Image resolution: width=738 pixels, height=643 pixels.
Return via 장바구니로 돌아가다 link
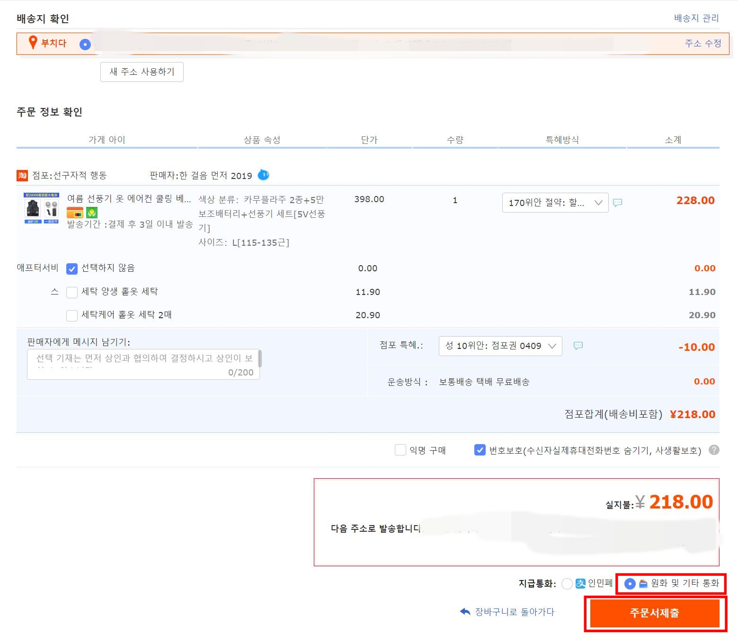[x=515, y=612]
